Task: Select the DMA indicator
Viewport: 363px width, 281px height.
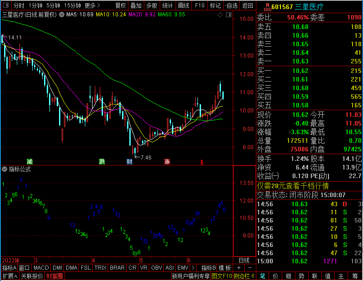Action: tap(71, 268)
